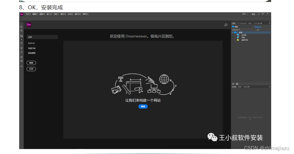Click the file management arrows icon in toolbar

pyautogui.click(x=22, y=30)
